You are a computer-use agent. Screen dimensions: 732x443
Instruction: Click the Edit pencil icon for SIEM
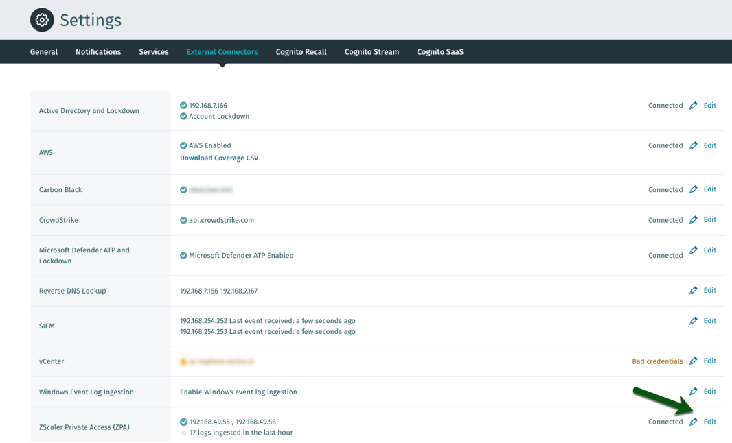tap(694, 320)
